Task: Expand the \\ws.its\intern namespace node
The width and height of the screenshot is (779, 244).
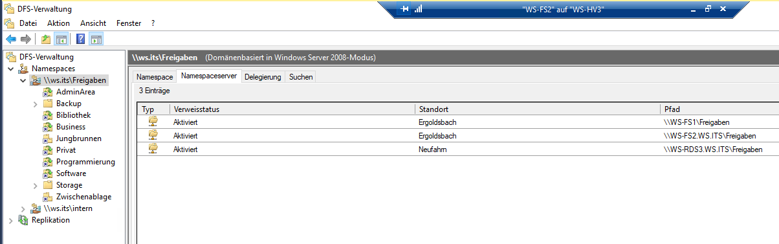Action: tap(23, 208)
